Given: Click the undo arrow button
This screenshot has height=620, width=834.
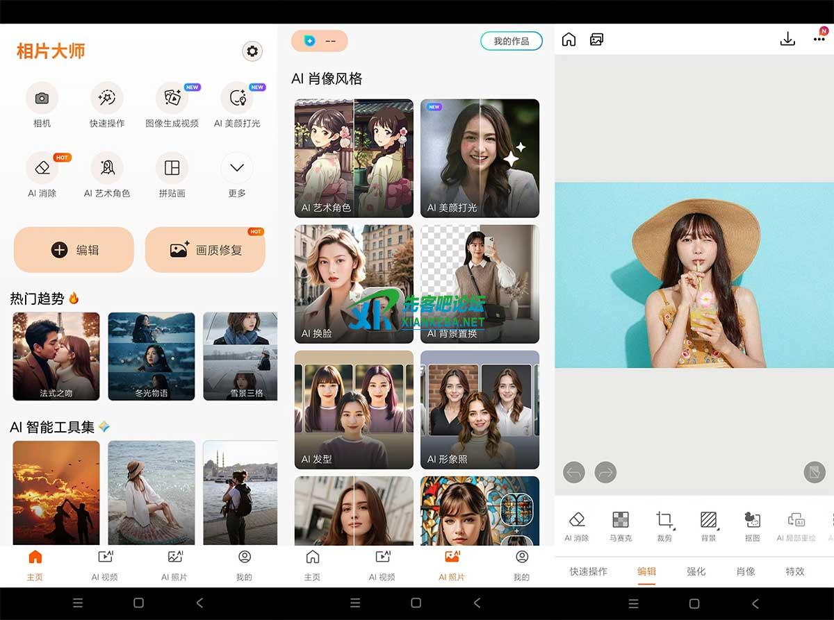Looking at the screenshot, I should click(574, 473).
